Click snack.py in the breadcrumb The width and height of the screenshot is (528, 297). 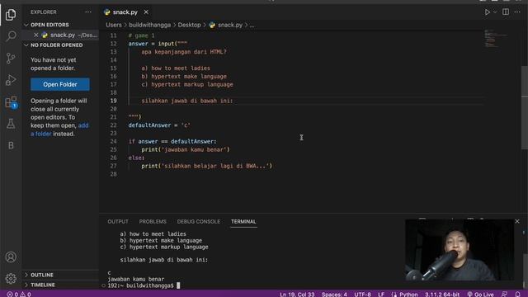click(230, 25)
